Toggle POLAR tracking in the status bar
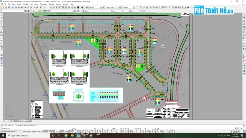246x138 pixels. click(40, 132)
